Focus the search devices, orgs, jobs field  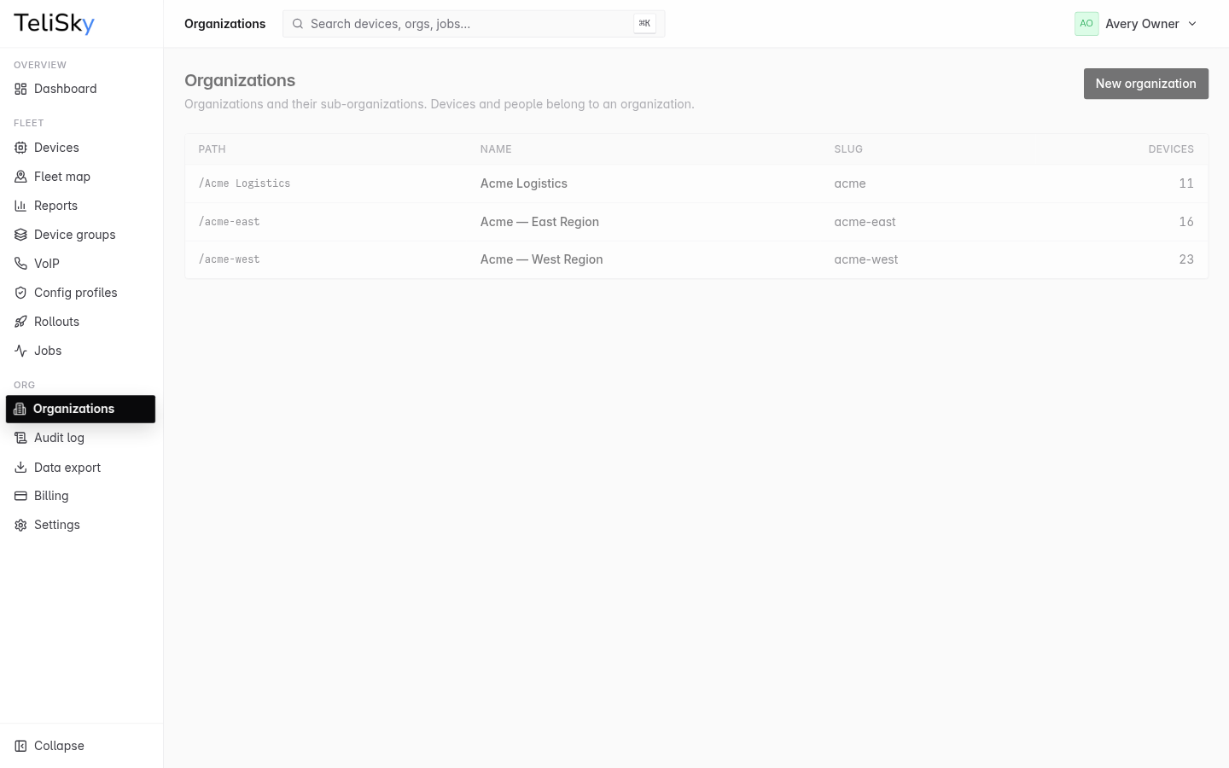click(x=474, y=24)
